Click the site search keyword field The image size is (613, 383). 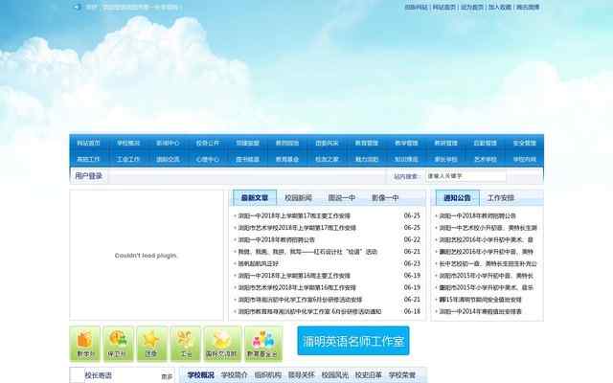click(x=465, y=176)
